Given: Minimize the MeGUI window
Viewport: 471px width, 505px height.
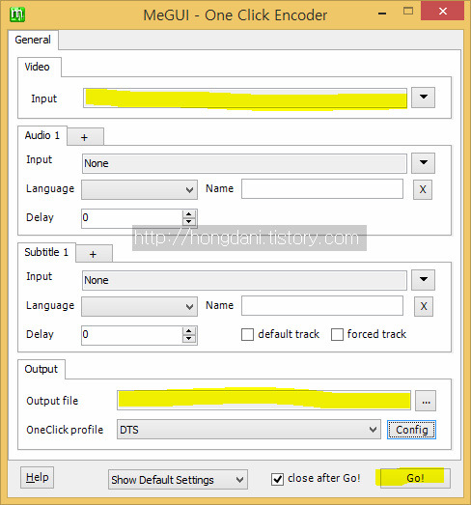Looking at the screenshot, I should [382, 13].
